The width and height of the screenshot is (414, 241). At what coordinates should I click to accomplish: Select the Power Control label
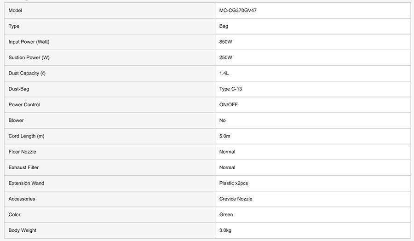coord(24,104)
